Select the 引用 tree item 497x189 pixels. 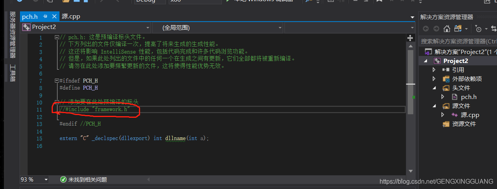tap(458, 70)
